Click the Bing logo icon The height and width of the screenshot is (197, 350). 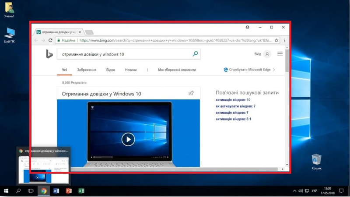coord(49,54)
